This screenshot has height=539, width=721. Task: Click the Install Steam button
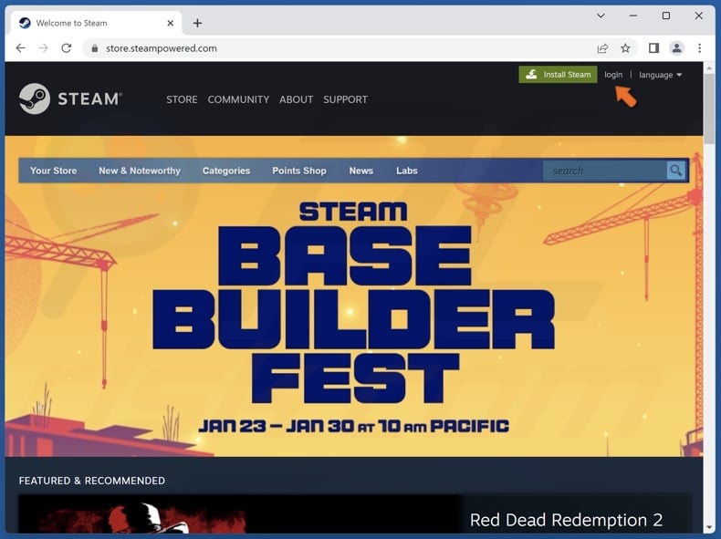tap(558, 75)
